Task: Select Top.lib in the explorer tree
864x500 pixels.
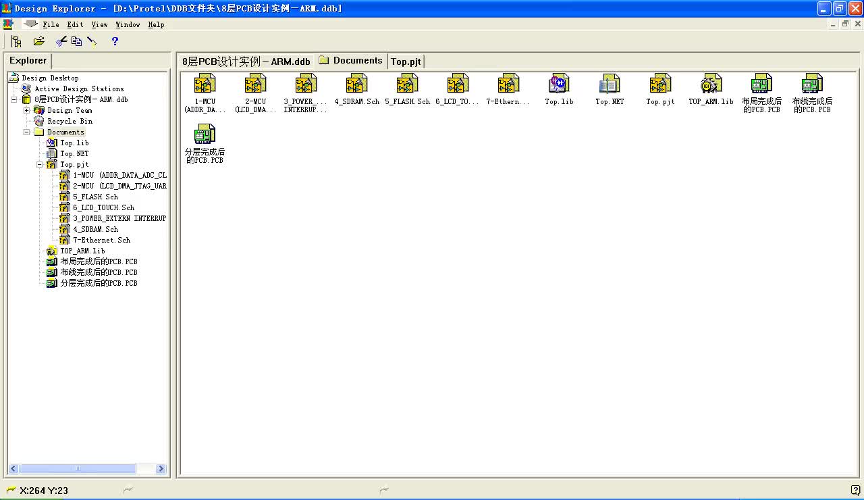Action: 74,143
